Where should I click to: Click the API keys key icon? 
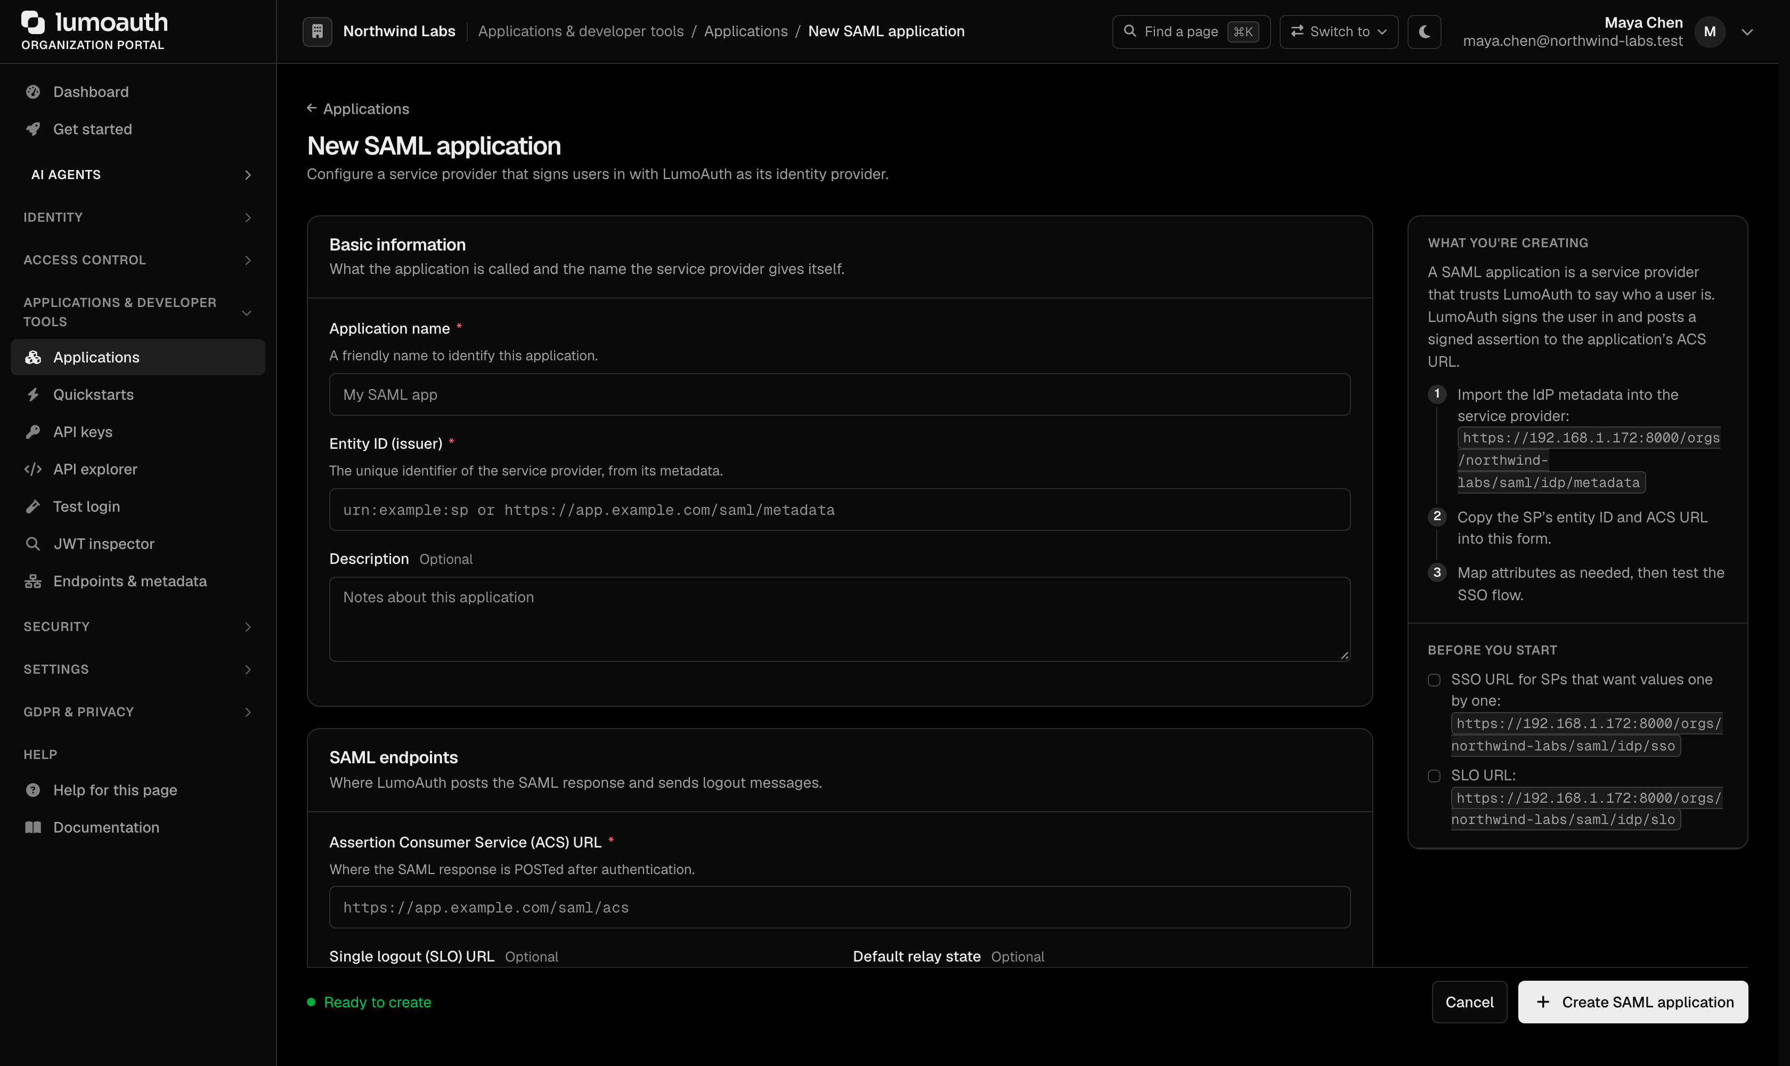(33, 432)
